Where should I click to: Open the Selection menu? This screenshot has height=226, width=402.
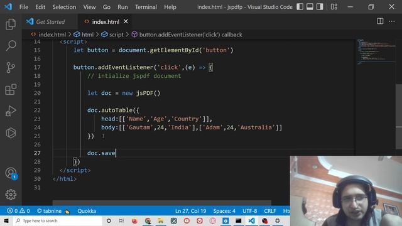point(64,7)
